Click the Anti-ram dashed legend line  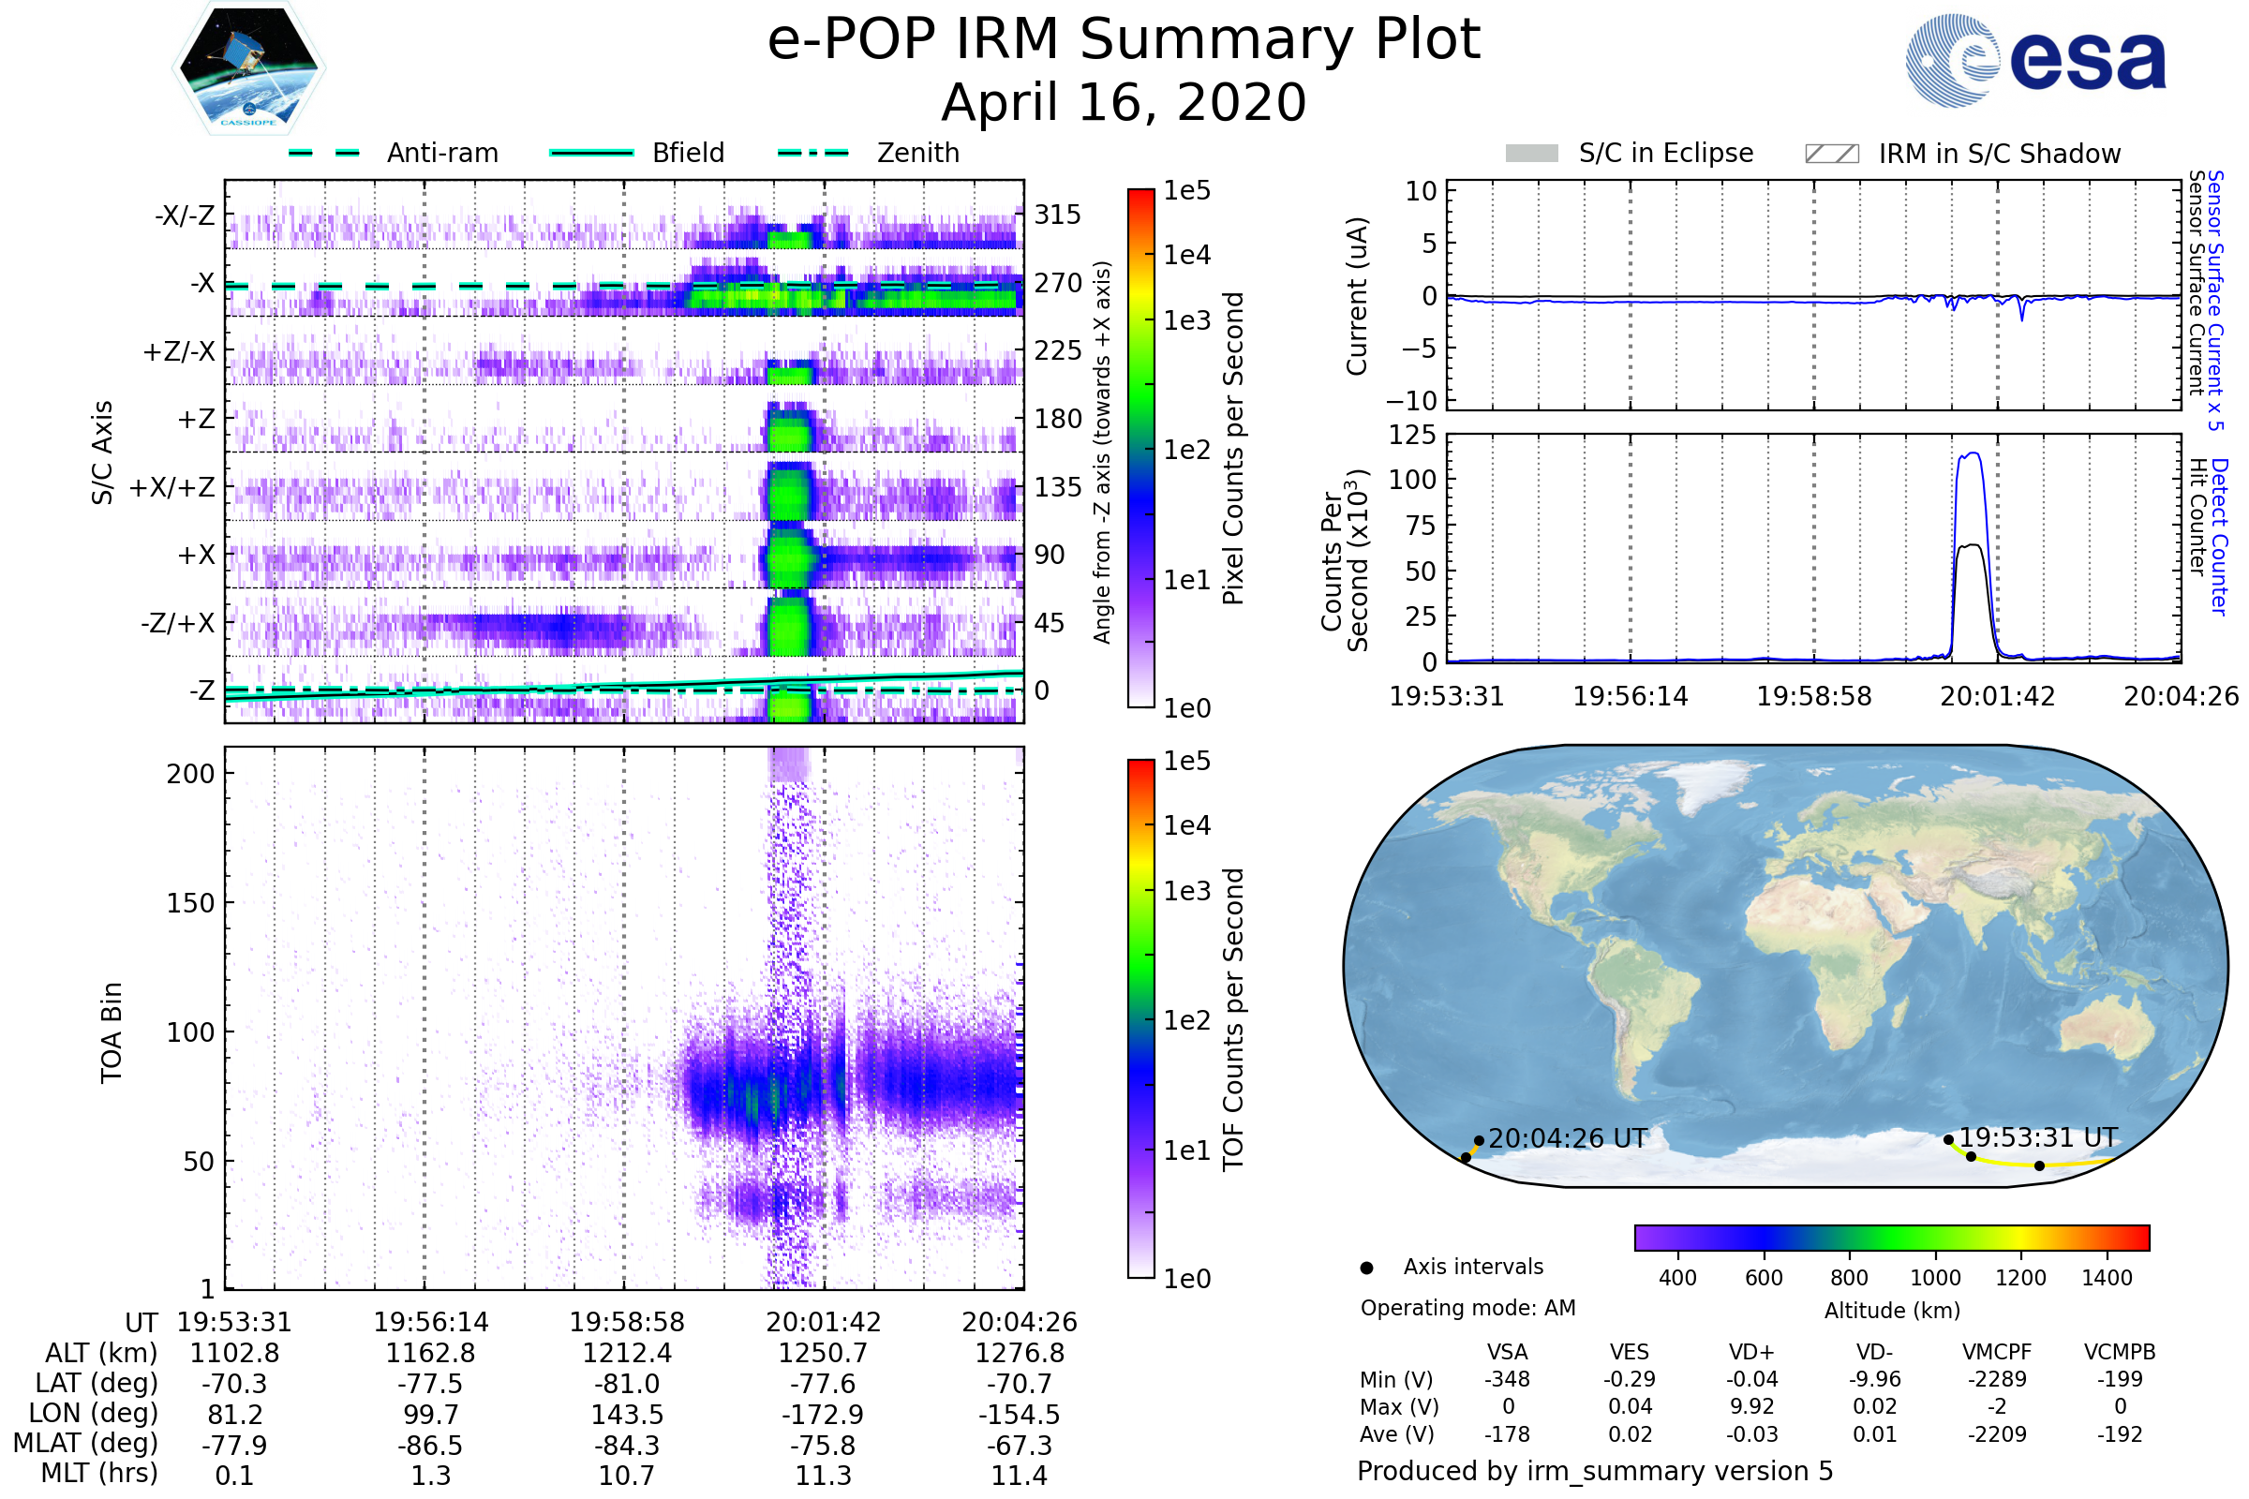click(x=324, y=153)
